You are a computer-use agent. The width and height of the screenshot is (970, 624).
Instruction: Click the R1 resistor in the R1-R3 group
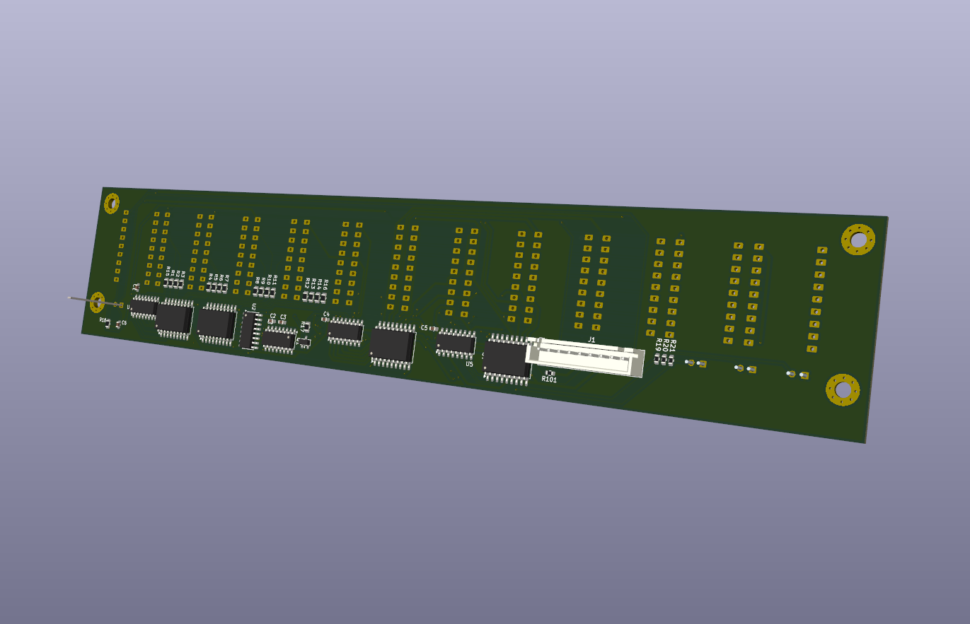point(171,283)
